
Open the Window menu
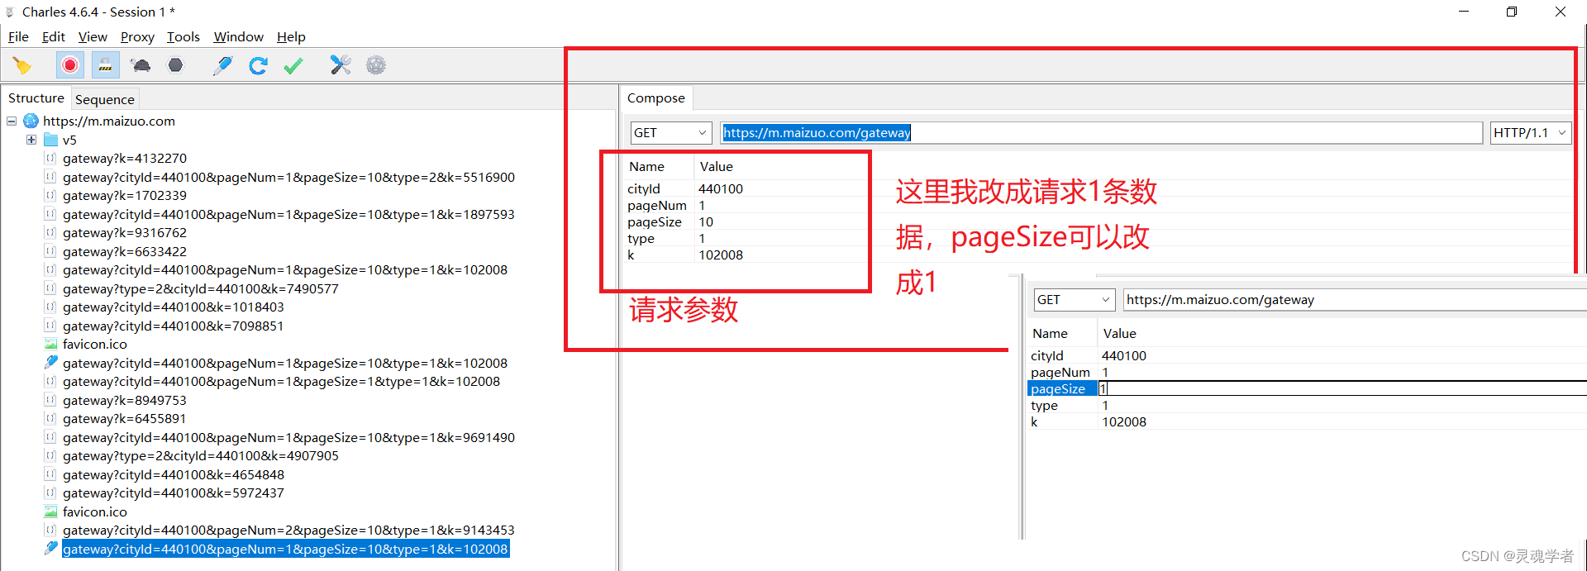(x=238, y=36)
